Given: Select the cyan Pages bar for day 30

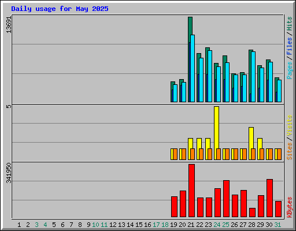Looking at the screenshot, I should [271, 82].
